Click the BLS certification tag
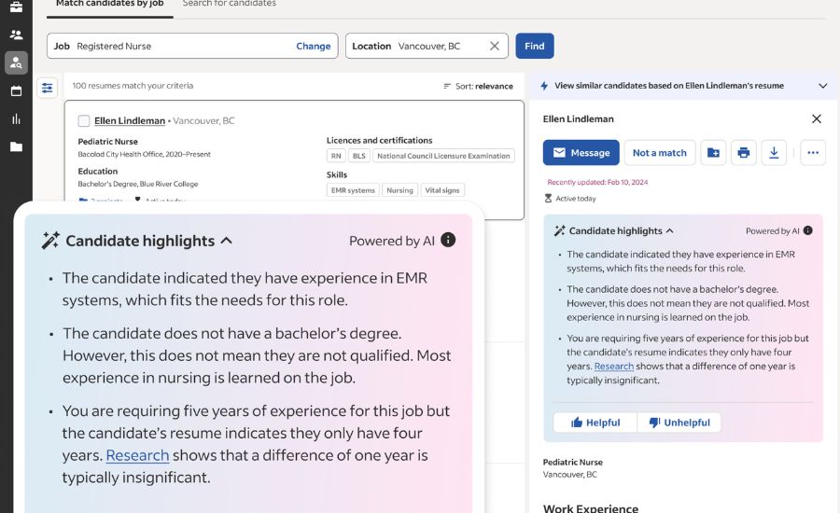Viewport: 840px width, 513px height. pyautogui.click(x=359, y=156)
